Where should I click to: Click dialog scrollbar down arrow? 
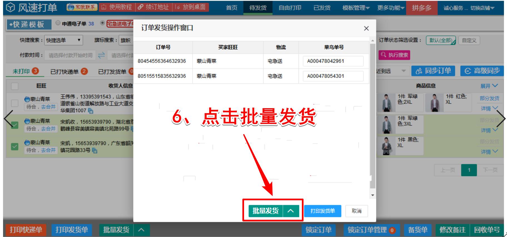point(373,195)
